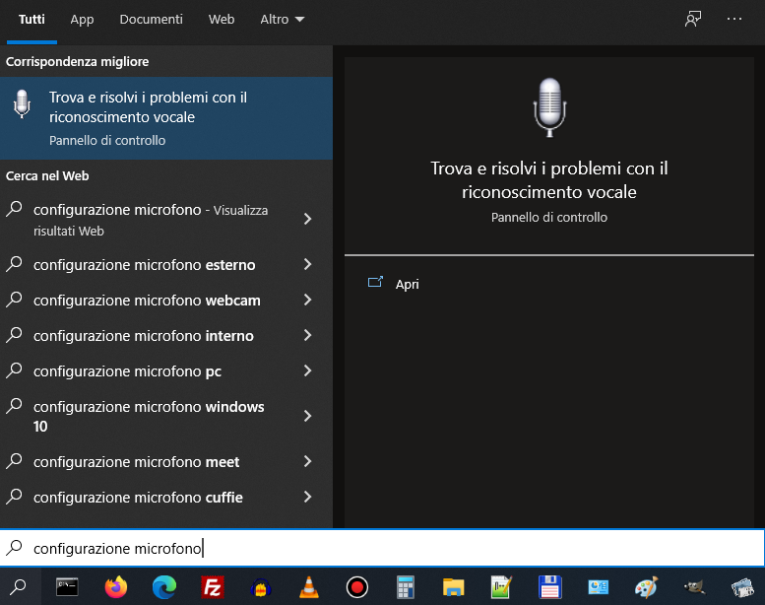Expand arrow for 'configurazione microfono' web results

coord(307,219)
